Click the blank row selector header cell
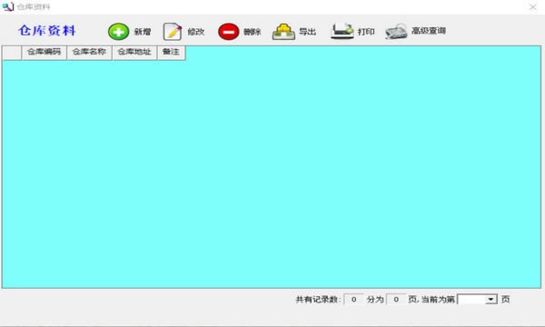Screen dimensions: 545x327 tap(12, 53)
